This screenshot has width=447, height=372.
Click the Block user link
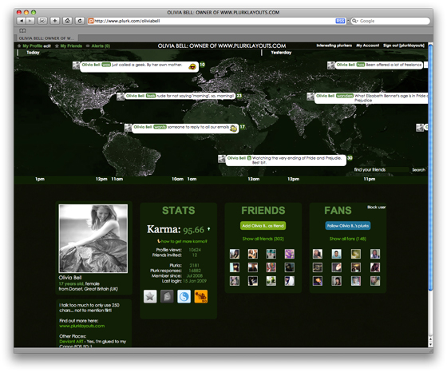tap(376, 208)
